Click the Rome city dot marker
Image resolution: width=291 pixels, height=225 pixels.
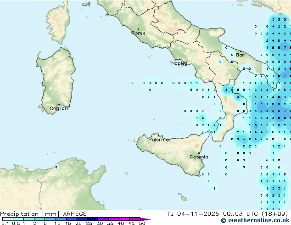pyautogui.click(x=138, y=29)
